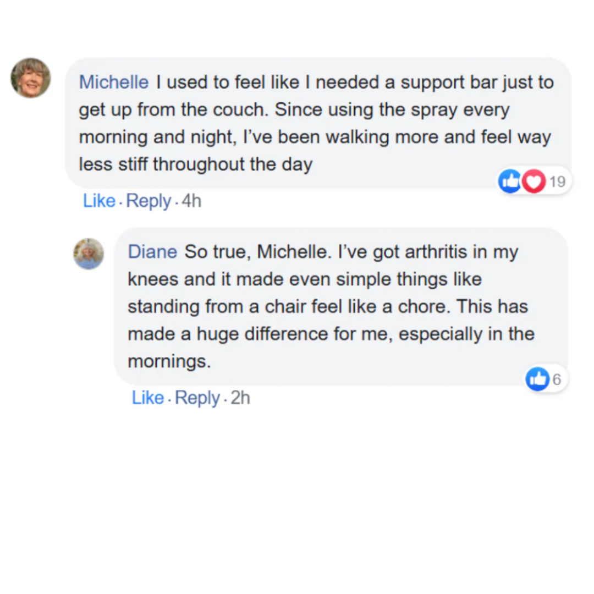Click the word "mornings." ending Diane's reply
This screenshot has width=594, height=594.
169,362
